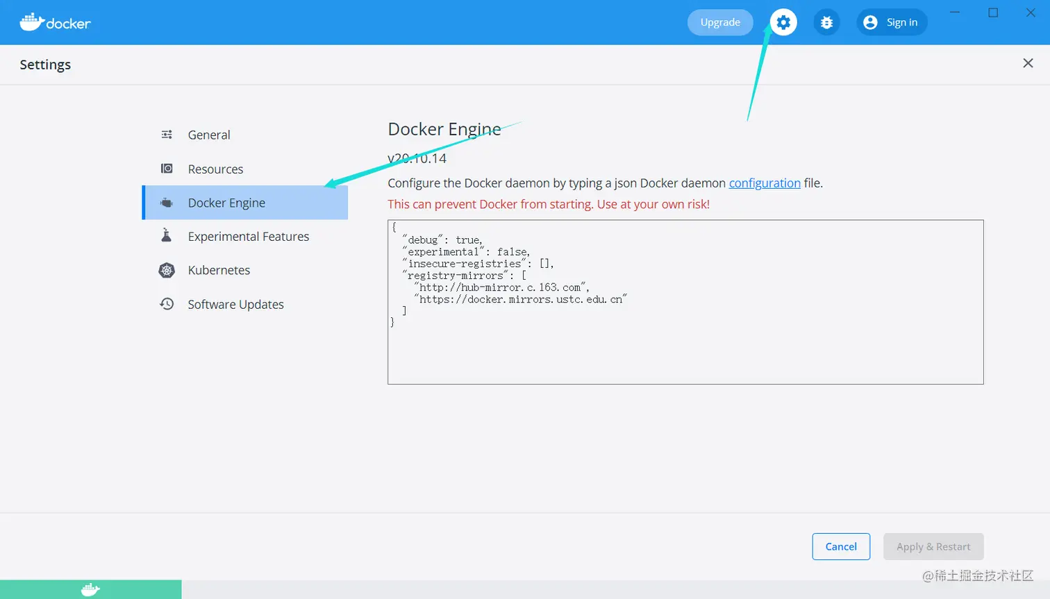Image resolution: width=1050 pixels, height=599 pixels.
Task: Click the Docker Engine heading
Action: 444,129
